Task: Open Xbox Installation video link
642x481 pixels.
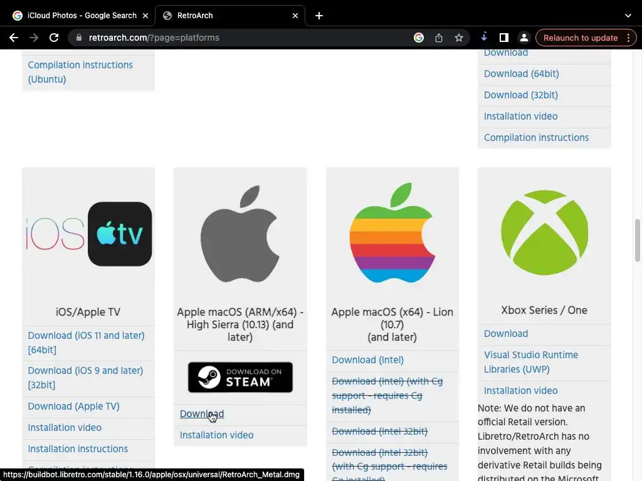Action: [x=521, y=391]
